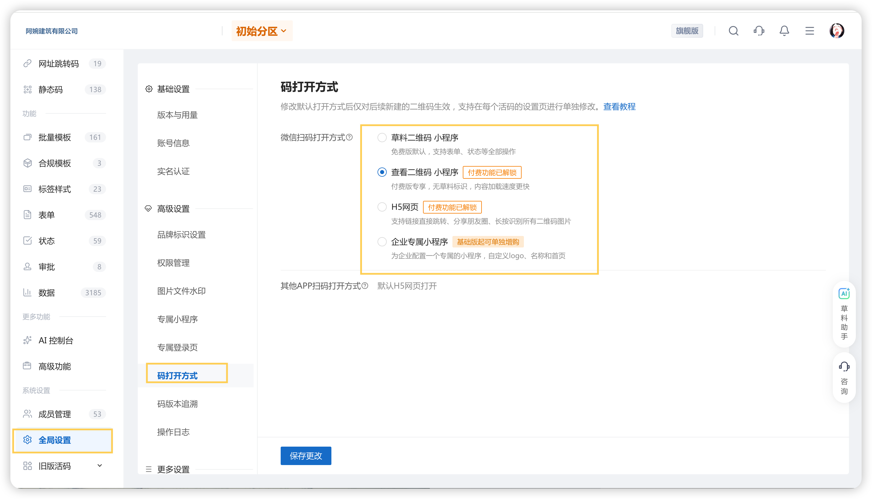Click the 旗舰版 edition badge

[687, 31]
